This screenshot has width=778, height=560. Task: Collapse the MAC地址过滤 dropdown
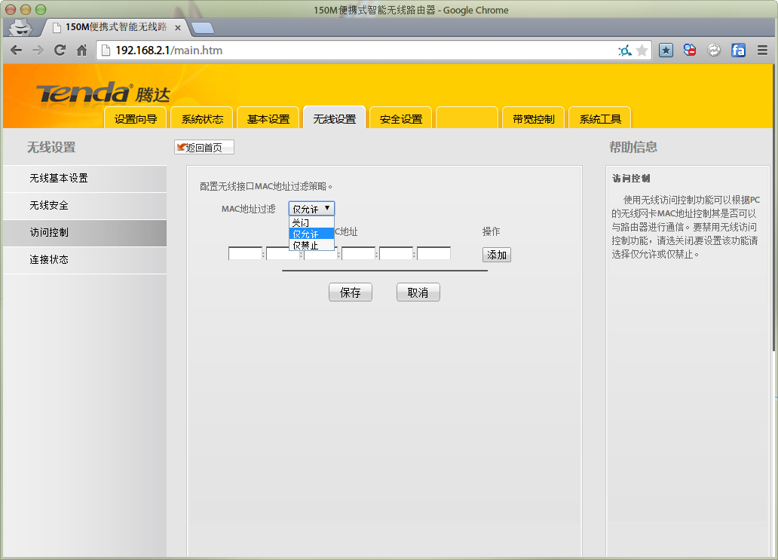pos(311,208)
